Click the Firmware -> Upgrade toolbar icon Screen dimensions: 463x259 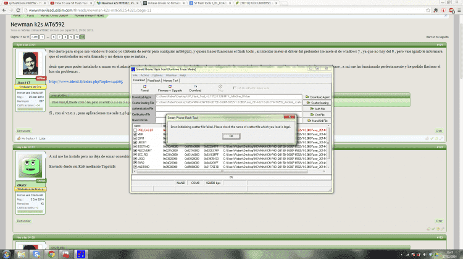click(x=170, y=89)
